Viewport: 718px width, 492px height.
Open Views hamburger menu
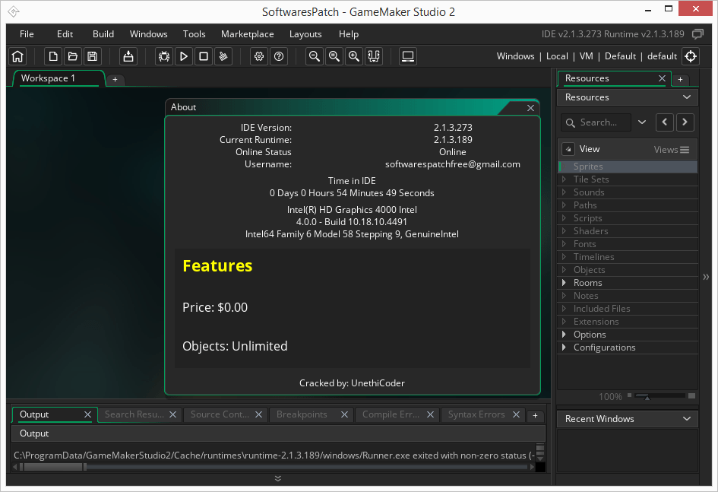tap(685, 150)
